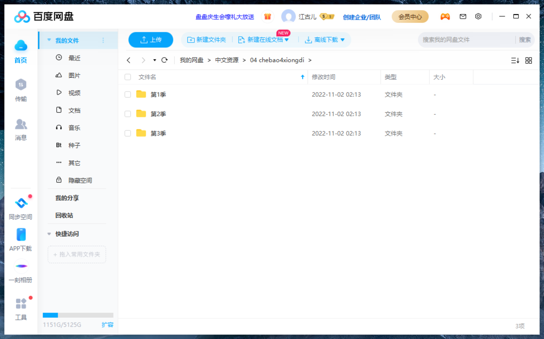Open the 工具 tools panel

tap(21, 308)
